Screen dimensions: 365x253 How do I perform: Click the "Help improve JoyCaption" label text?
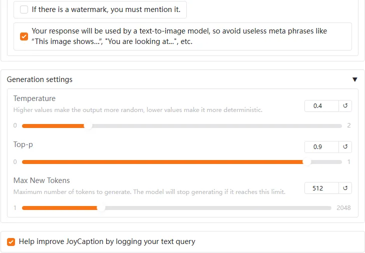pyautogui.click(x=107, y=241)
